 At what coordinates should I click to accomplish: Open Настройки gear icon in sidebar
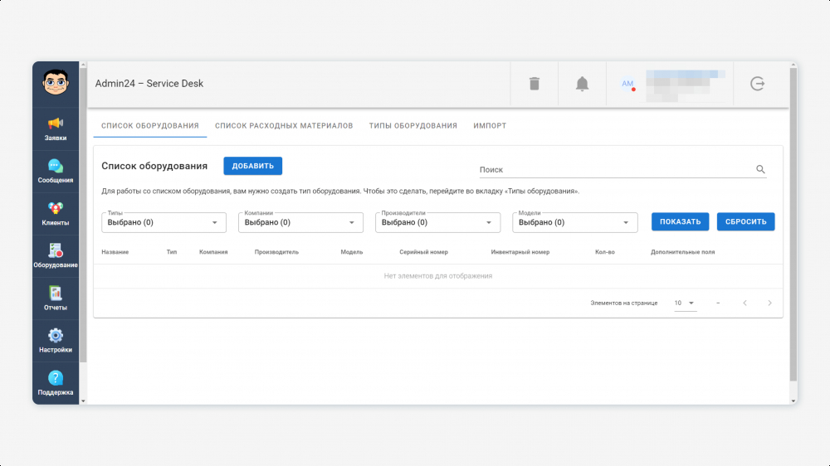[x=56, y=340]
